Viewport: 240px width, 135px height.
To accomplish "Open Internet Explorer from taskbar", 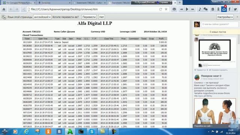I will point(26,132).
